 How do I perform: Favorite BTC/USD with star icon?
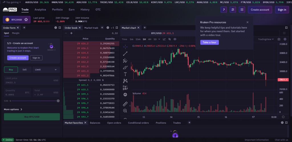(x=26, y=20)
